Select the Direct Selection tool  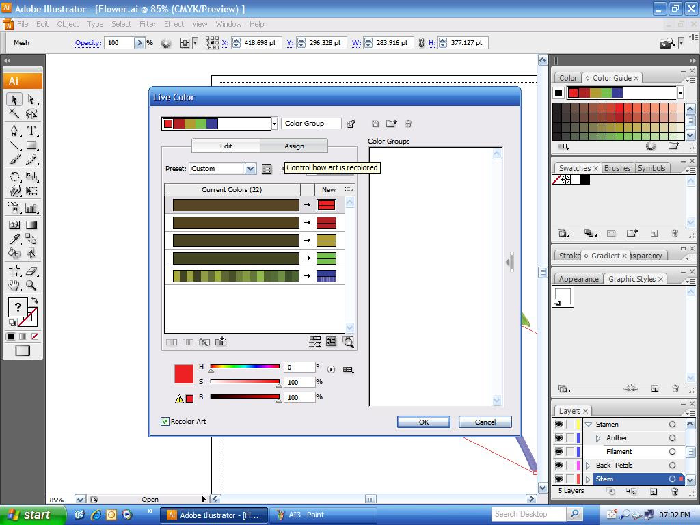[x=31, y=99]
